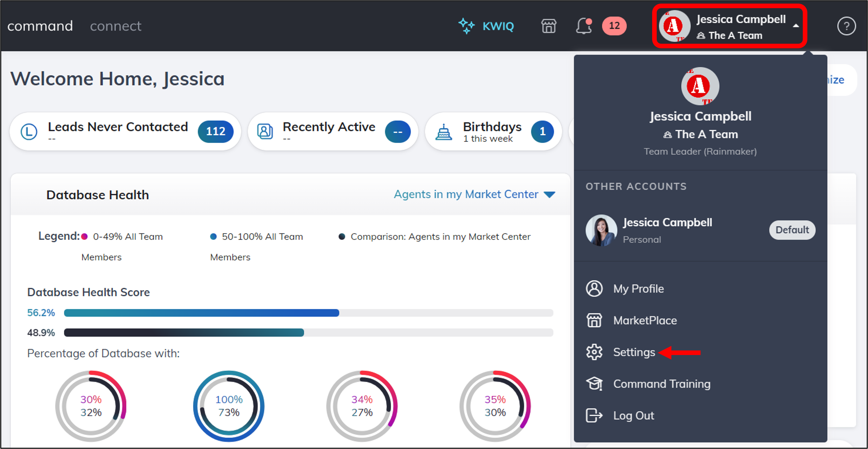Open the Leads Never Contacted card
Screen dimensions: 868x449
pos(125,132)
